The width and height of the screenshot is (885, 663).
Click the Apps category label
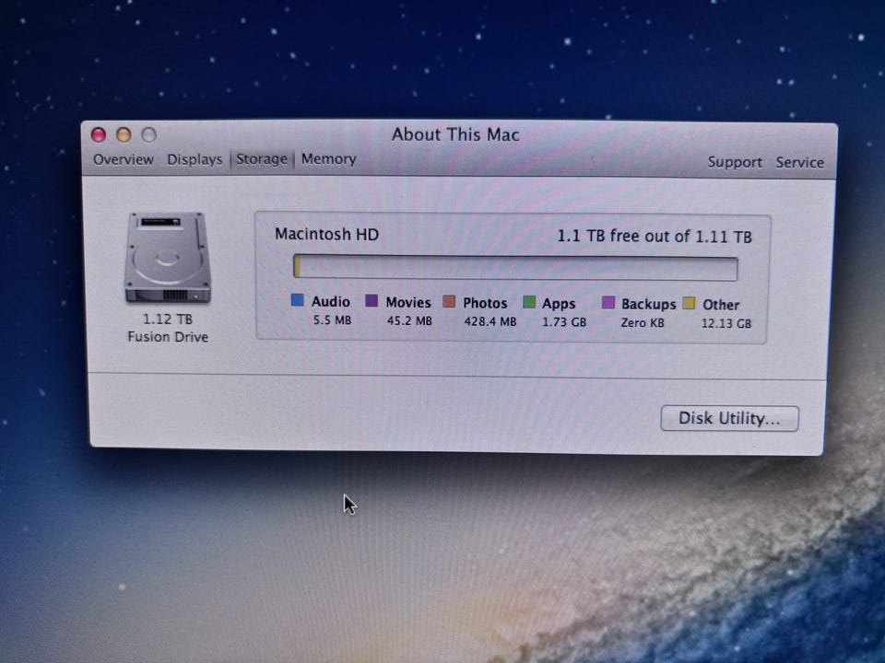[x=559, y=304]
